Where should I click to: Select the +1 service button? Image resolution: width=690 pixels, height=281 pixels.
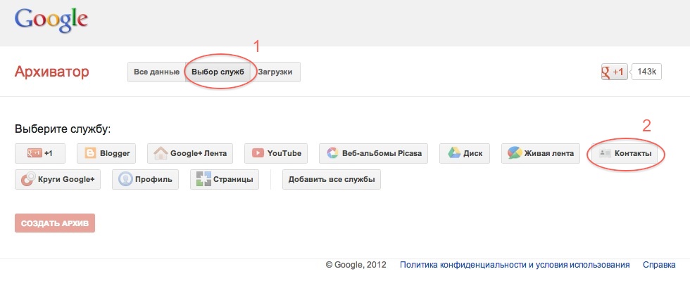point(40,153)
